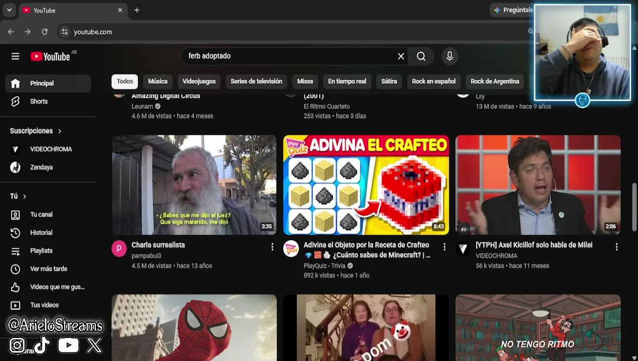Open options menu for Adivina el Objeto video
Screen dimensions: 638x361
444,247
